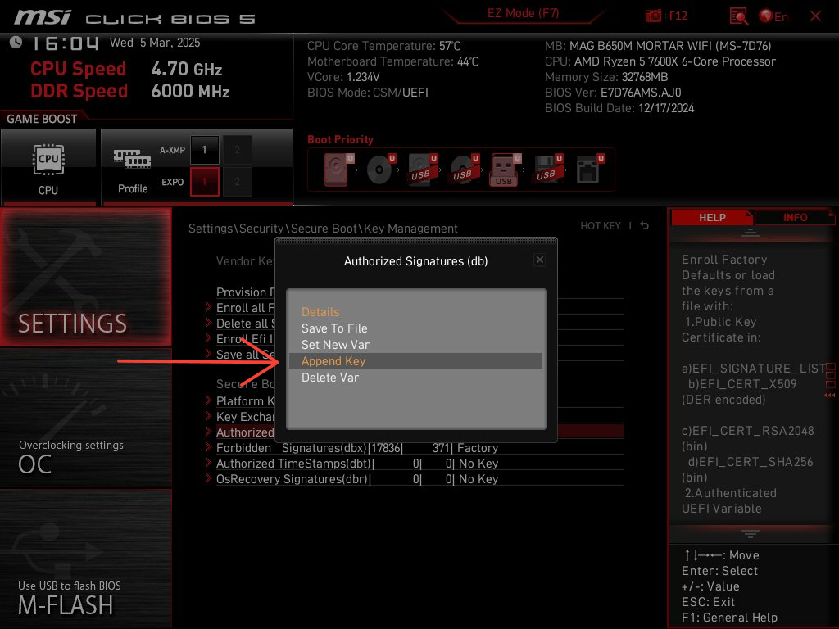Open the BIOS search magnifier icon
The image size is (839, 629).
[x=738, y=16]
